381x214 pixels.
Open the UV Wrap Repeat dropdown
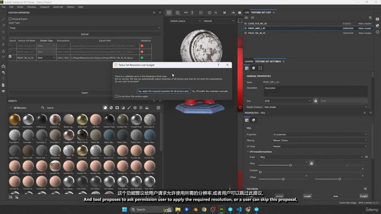pyautogui.click(x=320, y=146)
